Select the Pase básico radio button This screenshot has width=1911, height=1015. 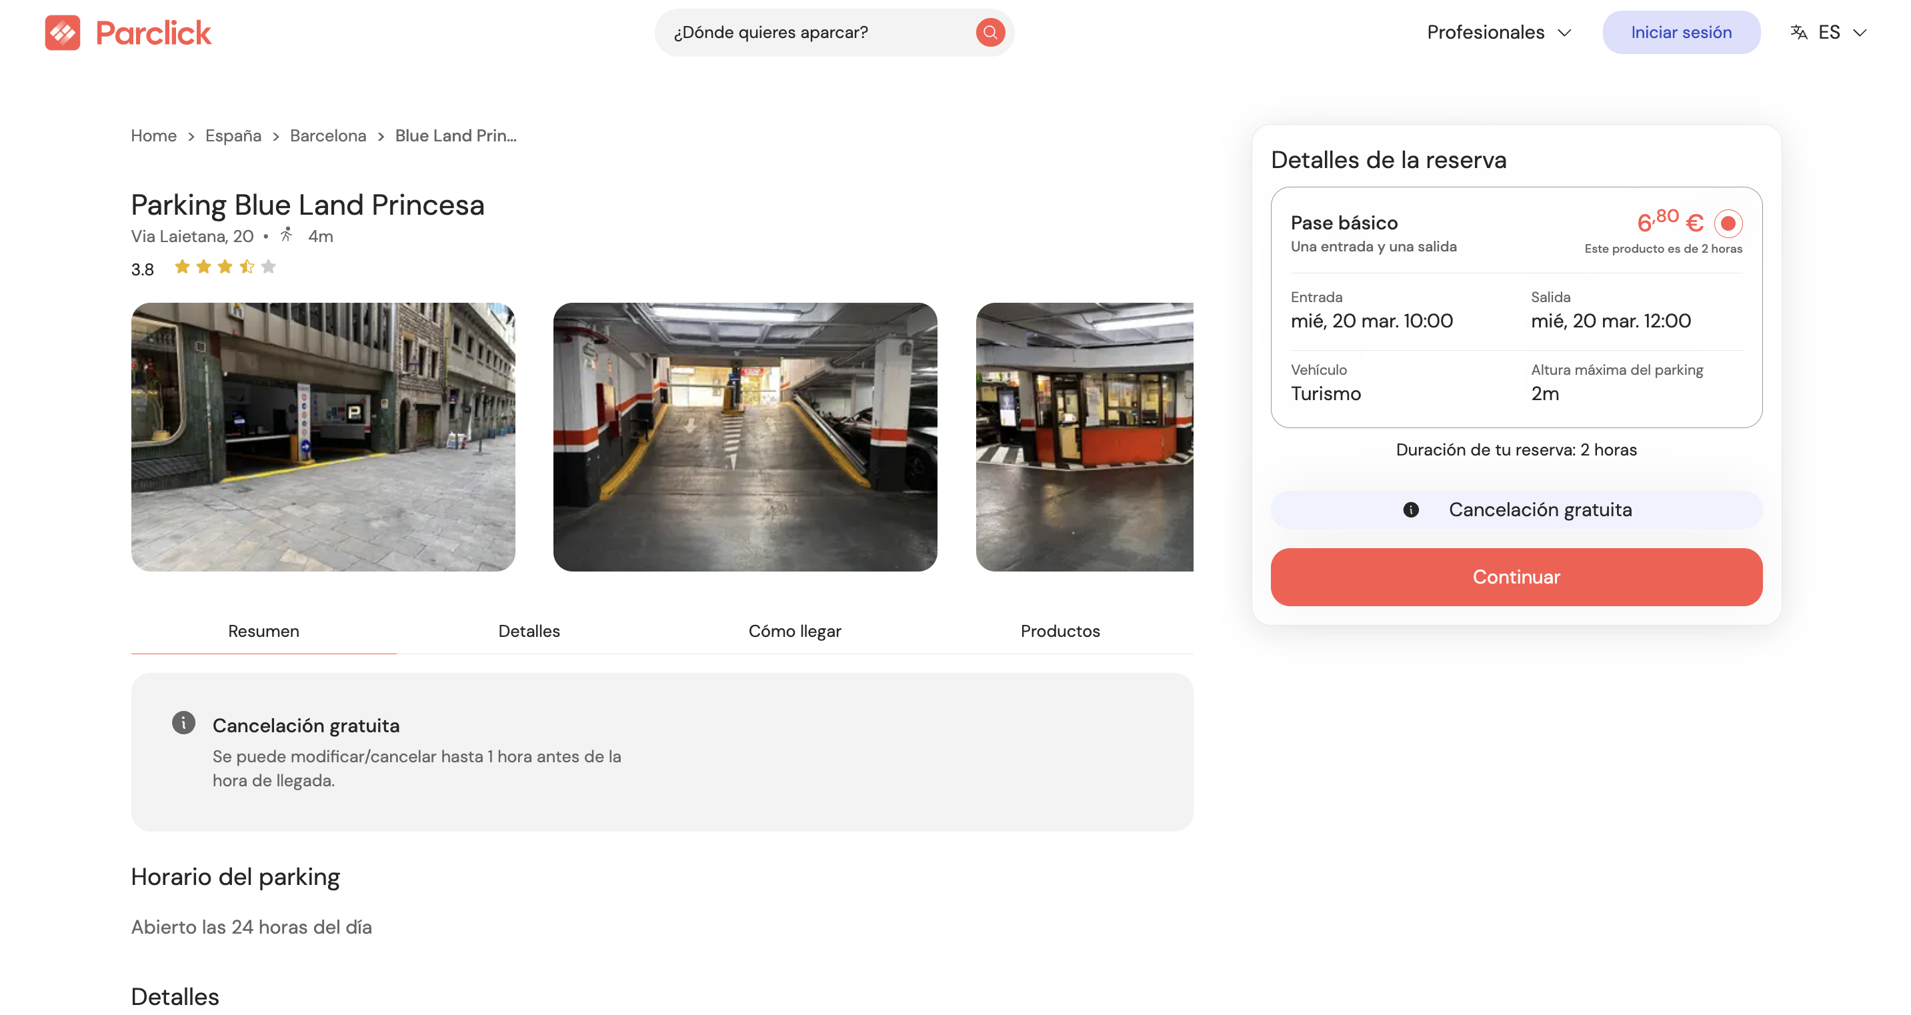[x=1728, y=223]
